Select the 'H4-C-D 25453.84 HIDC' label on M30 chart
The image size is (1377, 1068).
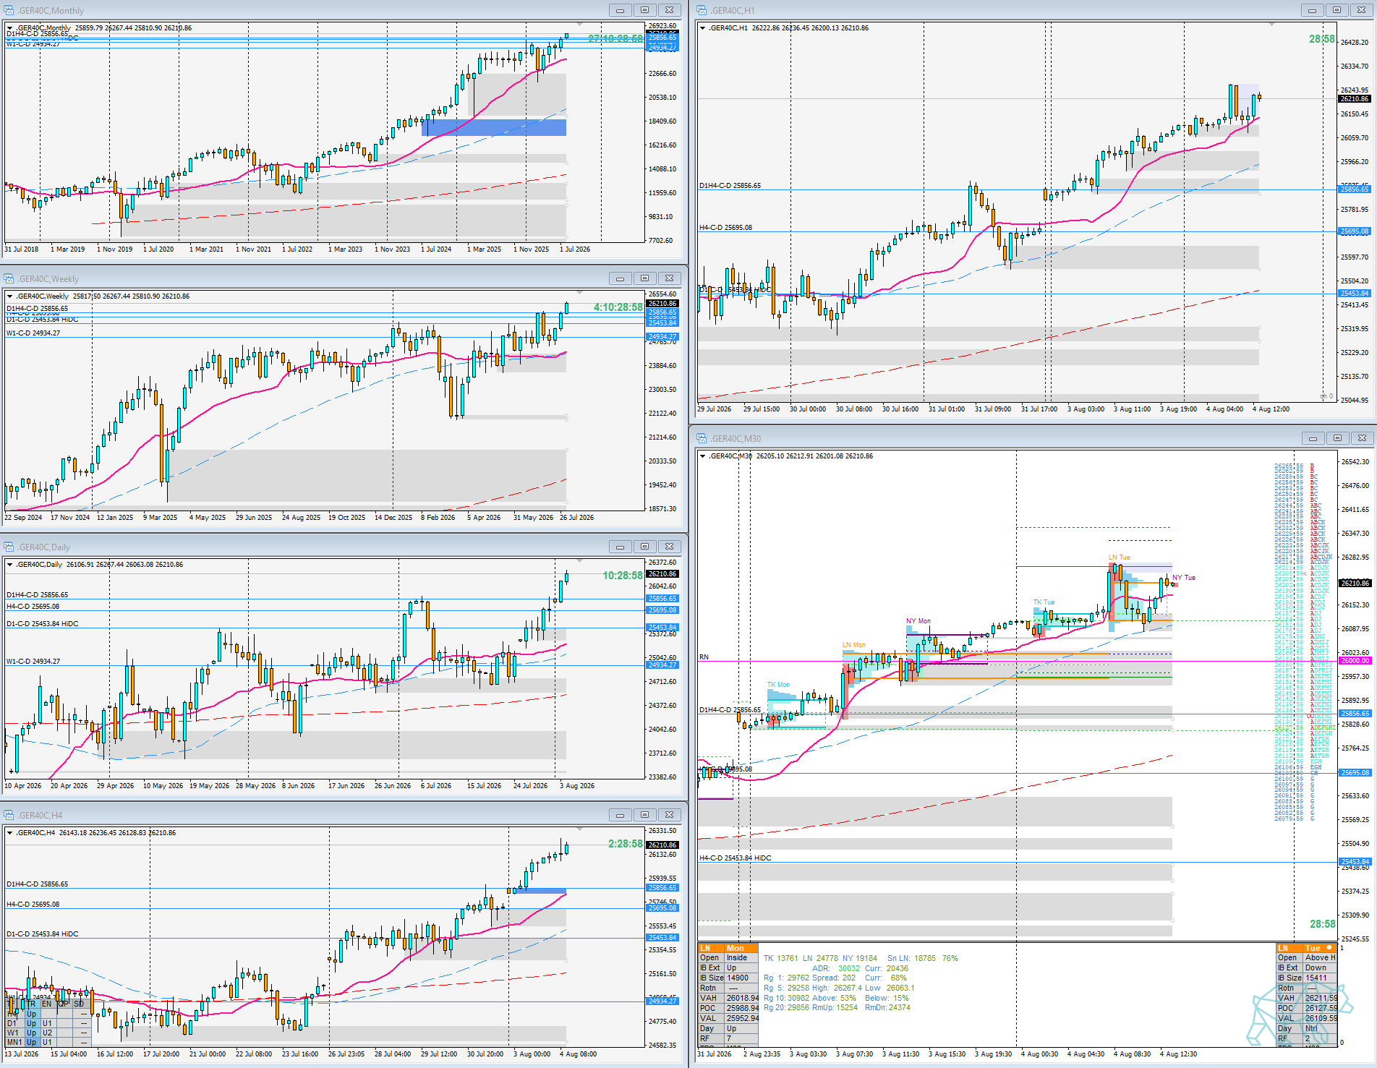pyautogui.click(x=736, y=858)
